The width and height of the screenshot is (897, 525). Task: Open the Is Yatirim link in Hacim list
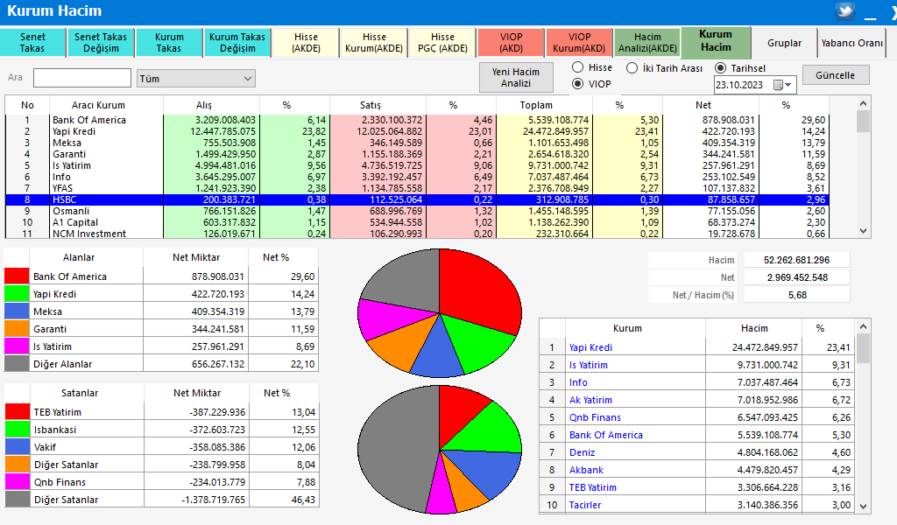[588, 365]
